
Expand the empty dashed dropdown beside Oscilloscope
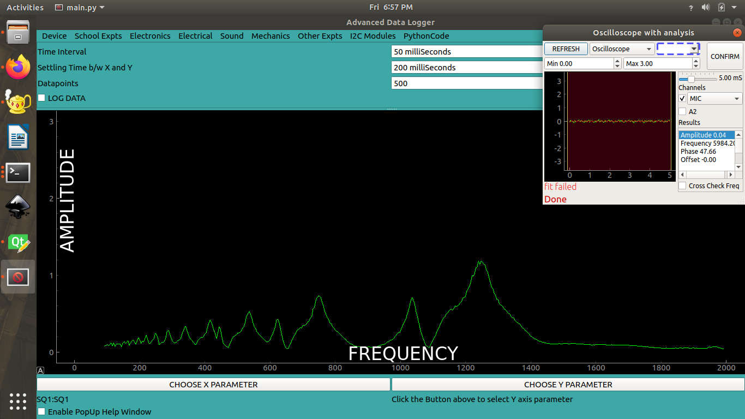click(678, 49)
